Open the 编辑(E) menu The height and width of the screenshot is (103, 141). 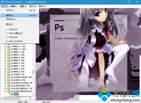(14, 6)
